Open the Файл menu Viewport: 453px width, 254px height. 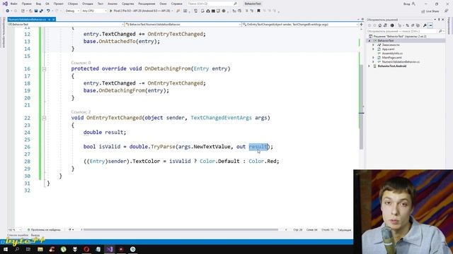pyautogui.click(x=13, y=4)
